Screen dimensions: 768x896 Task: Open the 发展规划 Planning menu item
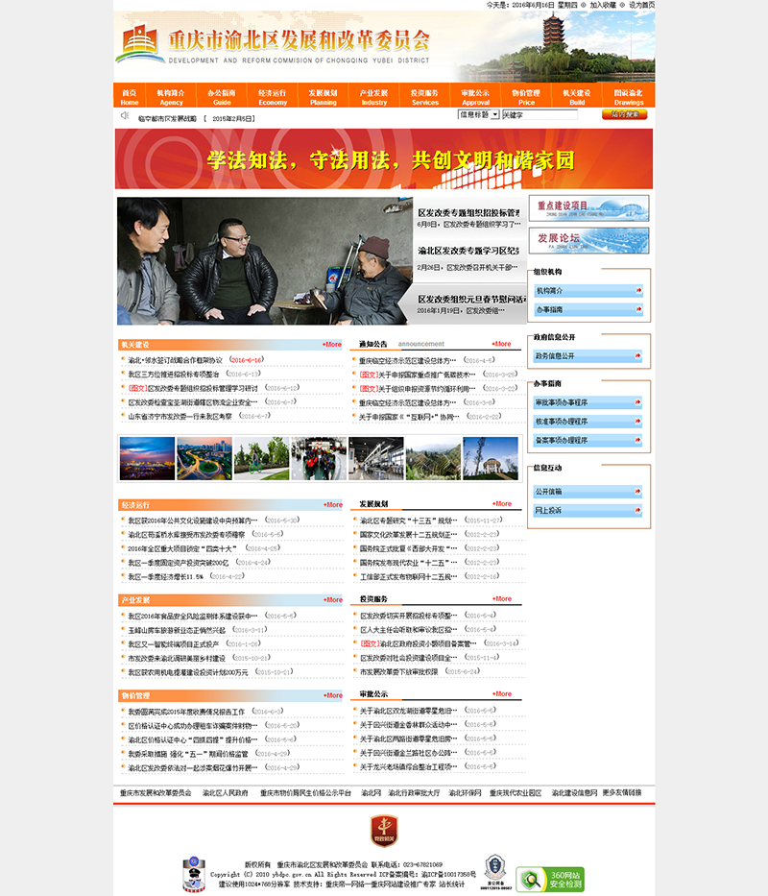coord(324,97)
